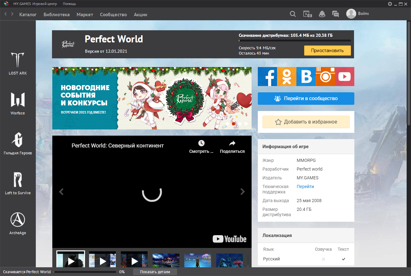The width and height of the screenshot is (411, 276).
Task: Open the YouTube social link
Action: [x=345, y=77]
